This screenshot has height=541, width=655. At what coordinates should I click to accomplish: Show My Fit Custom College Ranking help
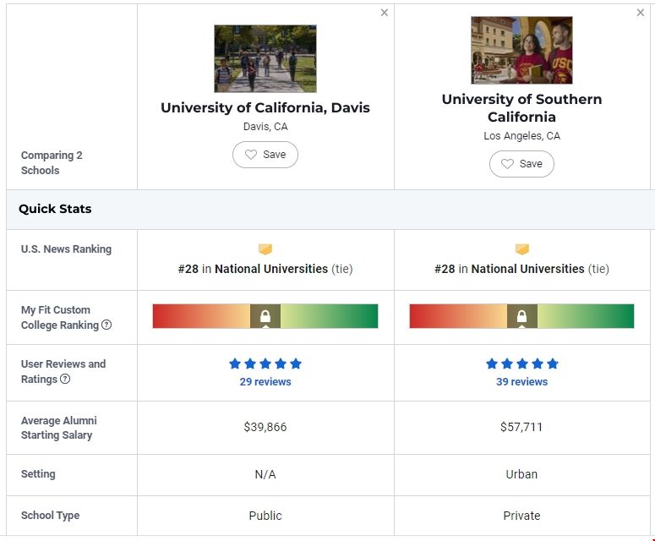(106, 325)
